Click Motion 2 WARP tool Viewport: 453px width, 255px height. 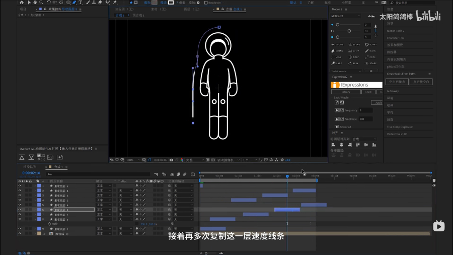337,63
